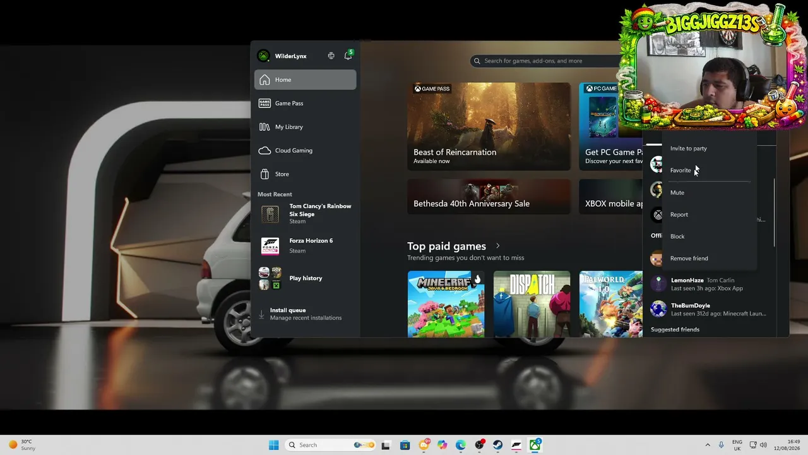
Task: Open the Minecraft Java & Bedrock game tile
Action: pyautogui.click(x=446, y=304)
